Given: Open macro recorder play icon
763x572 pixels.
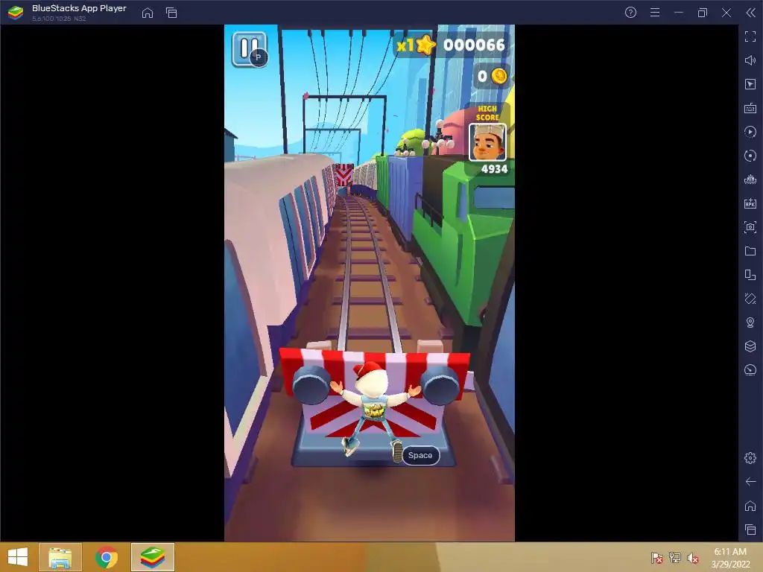Looking at the screenshot, I should click(x=750, y=132).
